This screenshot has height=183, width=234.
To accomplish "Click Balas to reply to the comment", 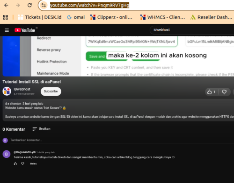I will [33, 164].
